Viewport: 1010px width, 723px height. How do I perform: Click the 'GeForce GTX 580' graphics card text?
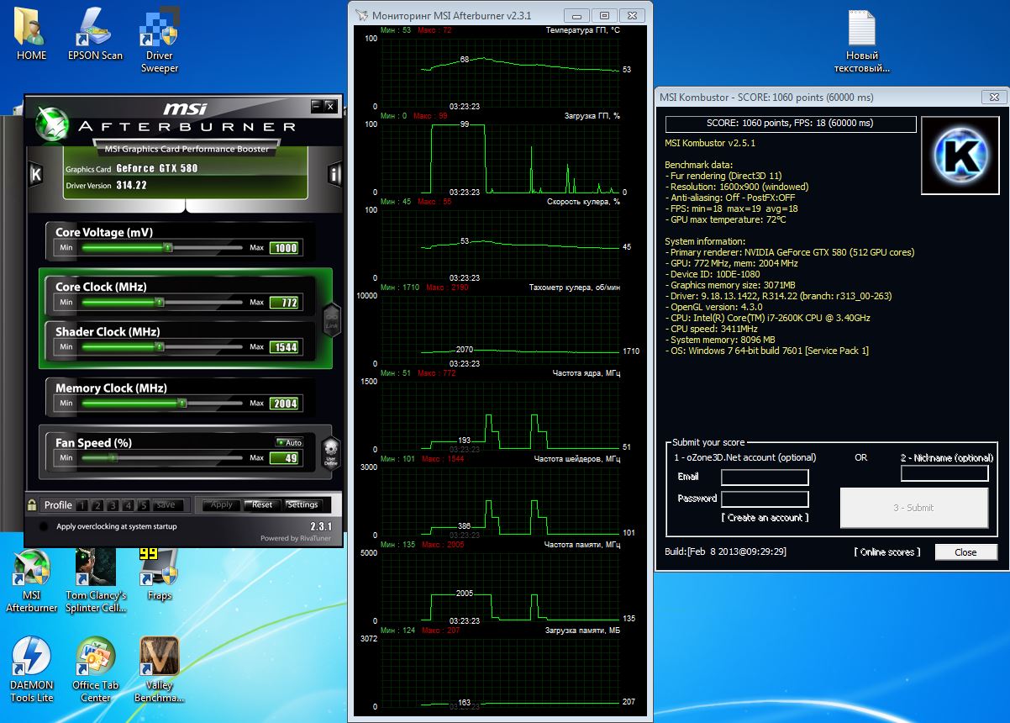pyautogui.click(x=157, y=168)
